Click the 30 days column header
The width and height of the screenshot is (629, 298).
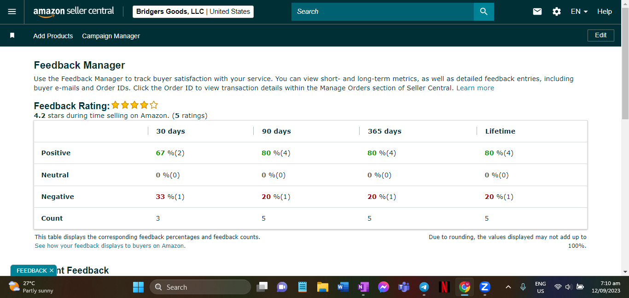tap(170, 131)
